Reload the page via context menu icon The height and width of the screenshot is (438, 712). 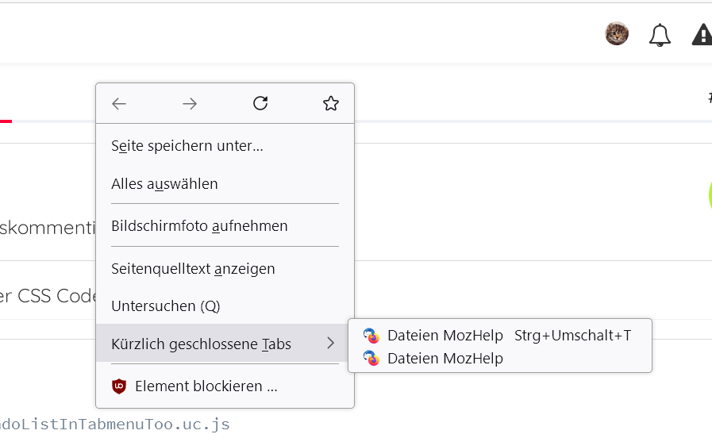pos(260,103)
